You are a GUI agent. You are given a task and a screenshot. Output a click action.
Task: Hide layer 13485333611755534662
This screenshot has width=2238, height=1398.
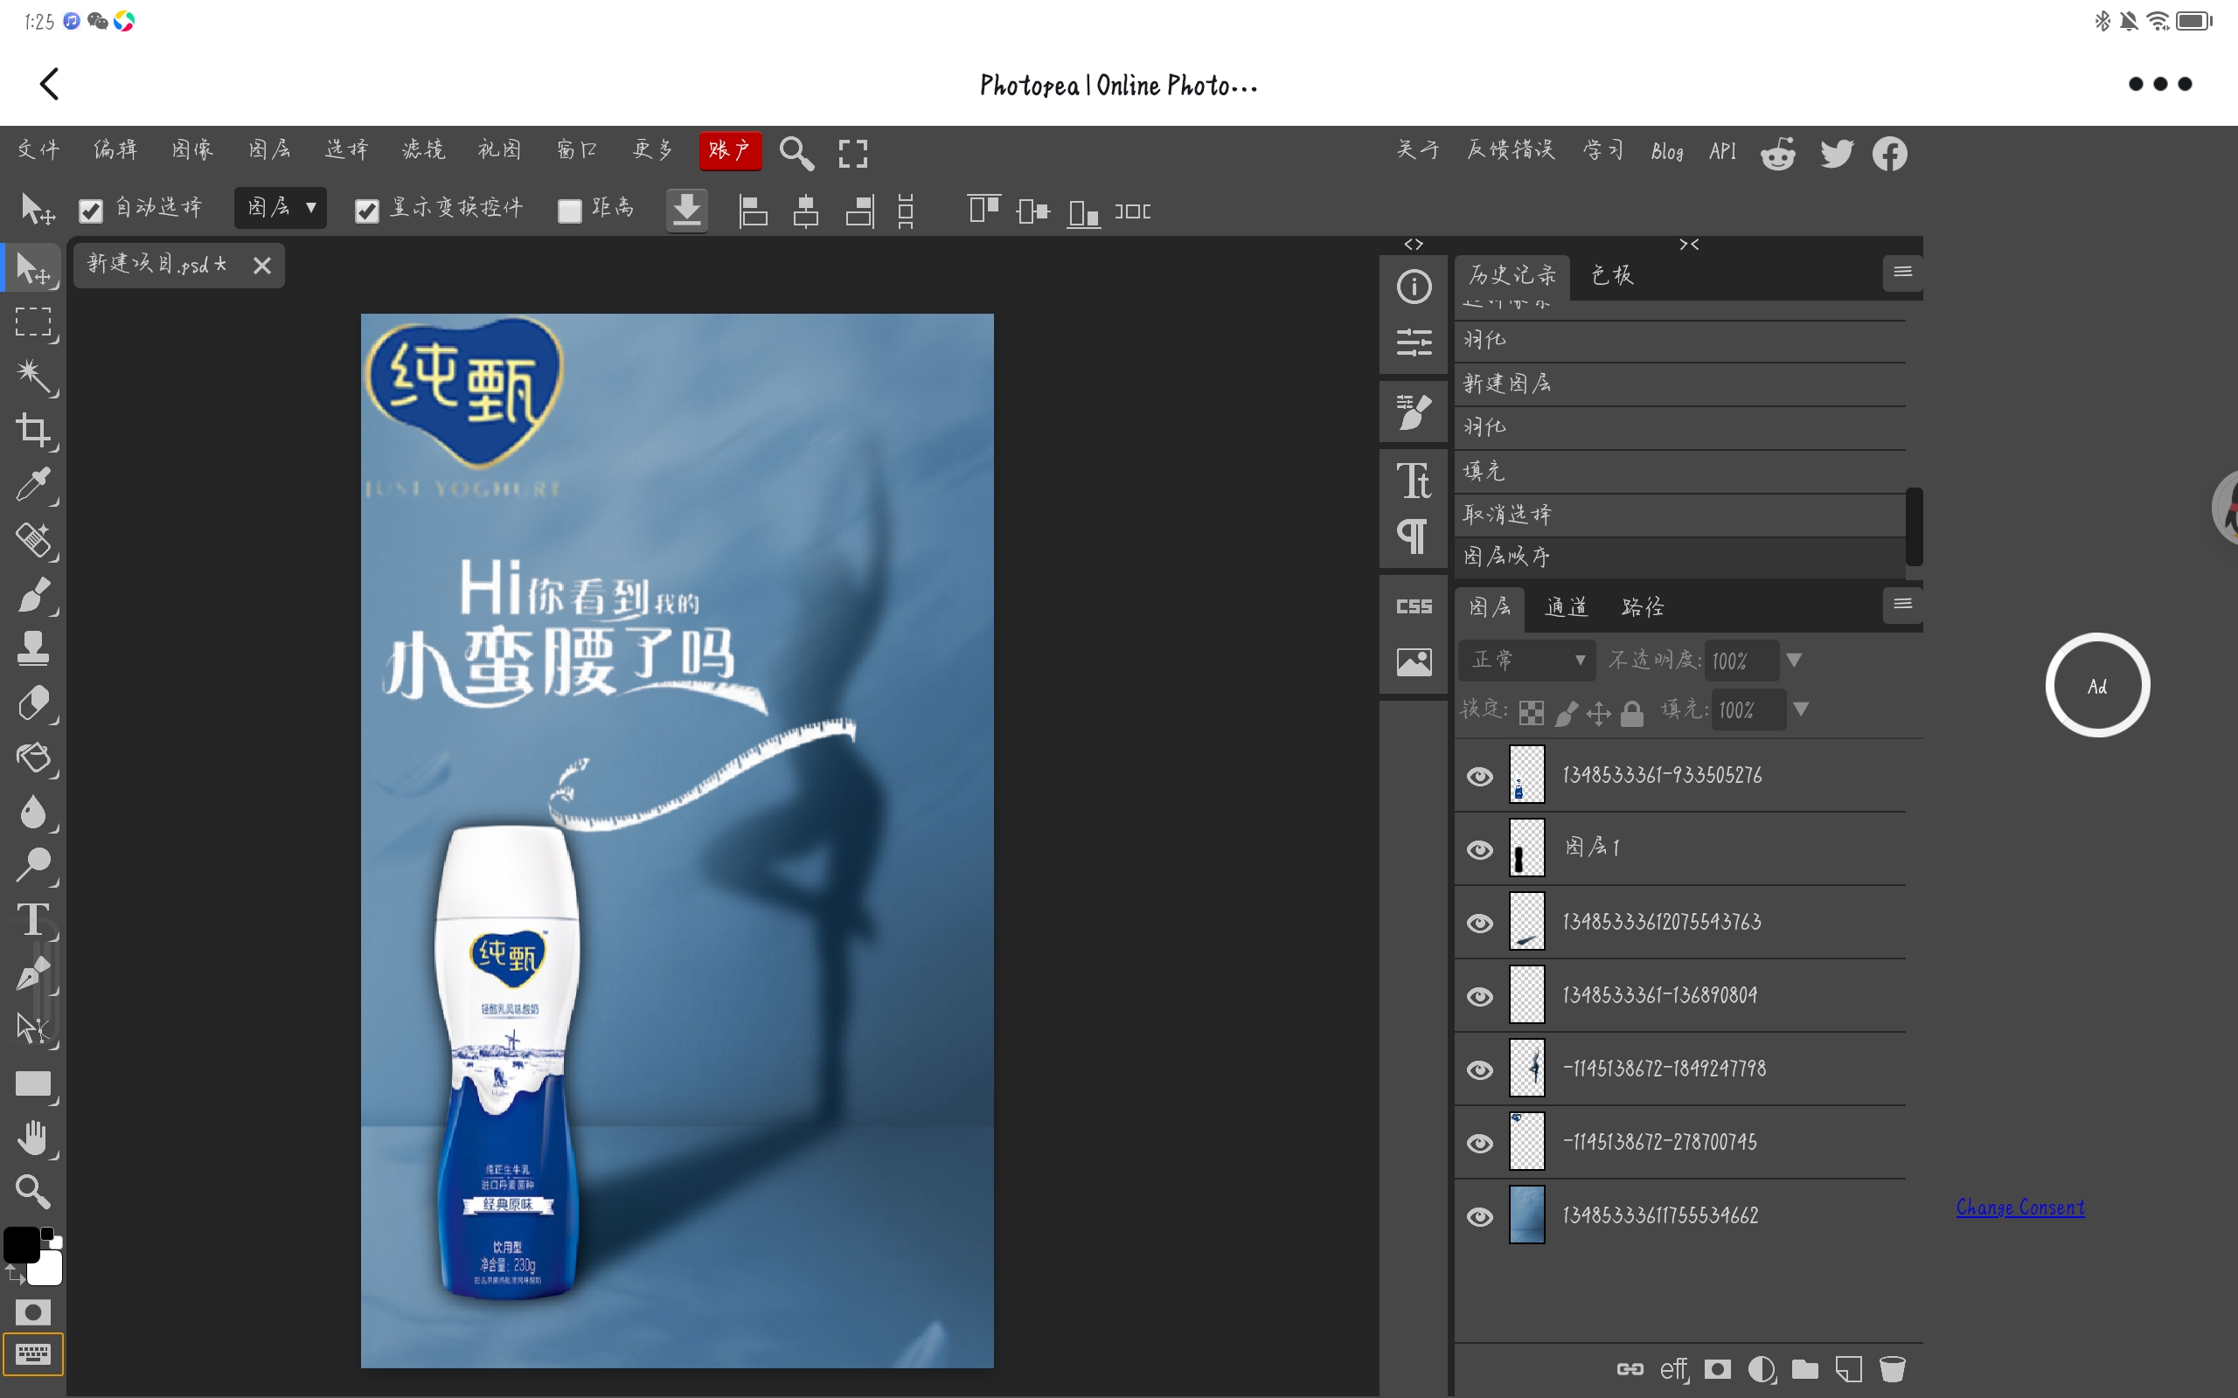pos(1480,1217)
